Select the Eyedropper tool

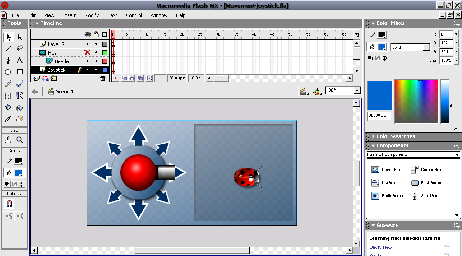point(8,119)
